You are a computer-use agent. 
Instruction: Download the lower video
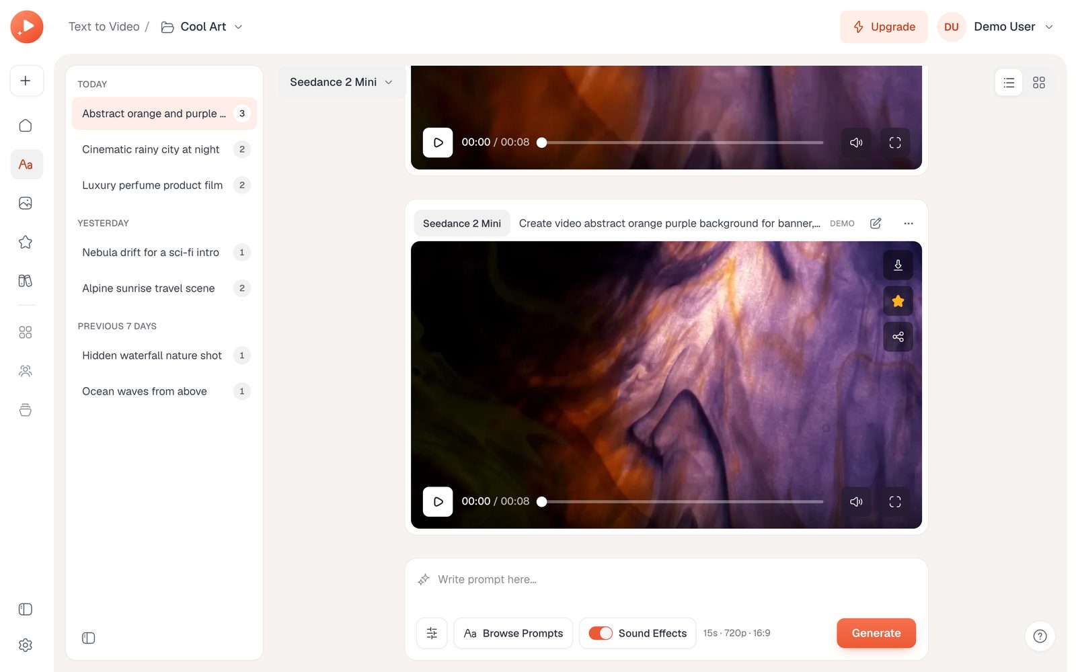point(898,265)
